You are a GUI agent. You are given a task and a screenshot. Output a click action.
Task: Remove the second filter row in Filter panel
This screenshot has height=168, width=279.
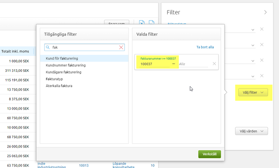coord(262,45)
